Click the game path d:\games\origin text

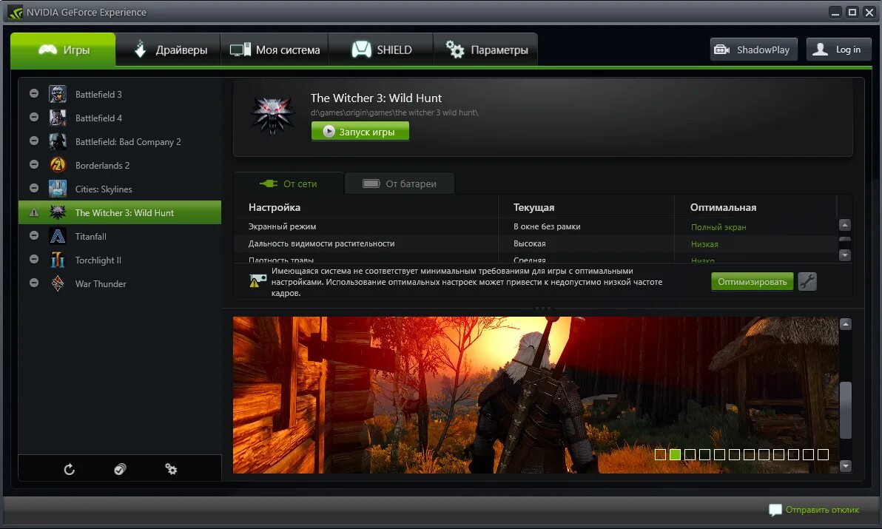pyautogui.click(x=394, y=112)
